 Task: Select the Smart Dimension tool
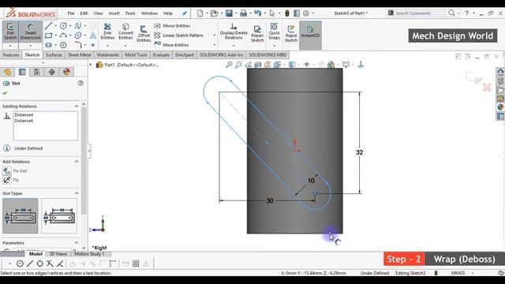tap(31, 32)
